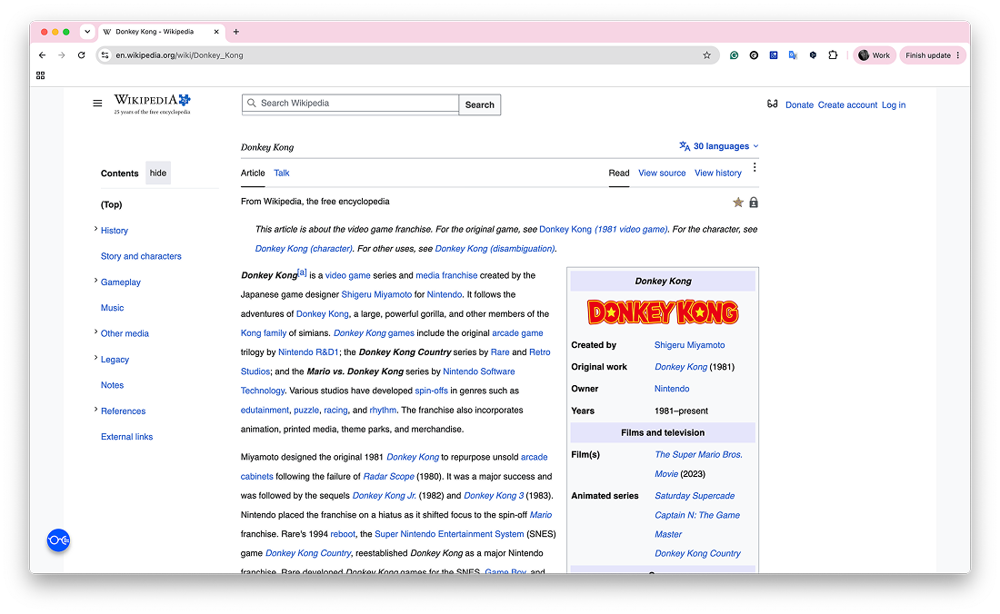Open the Wikipedia main menu hamburger icon
This screenshot has height=614, width=1000.
[97, 104]
